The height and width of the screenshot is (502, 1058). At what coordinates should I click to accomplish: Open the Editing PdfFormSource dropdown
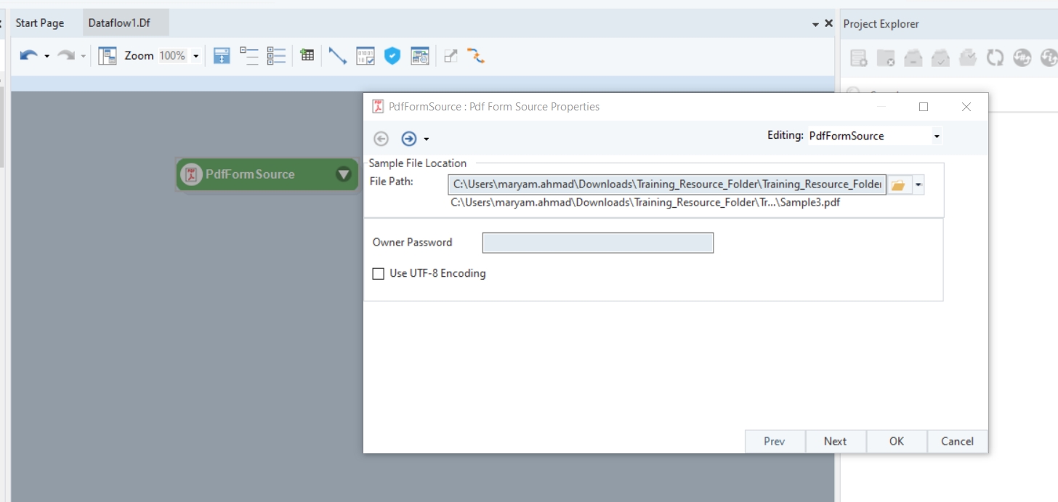tap(937, 137)
